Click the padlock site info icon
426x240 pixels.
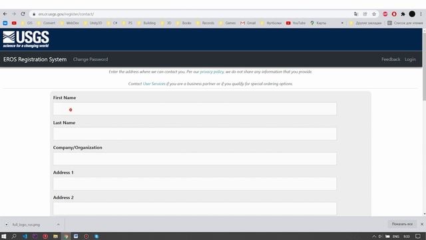pos(34,14)
